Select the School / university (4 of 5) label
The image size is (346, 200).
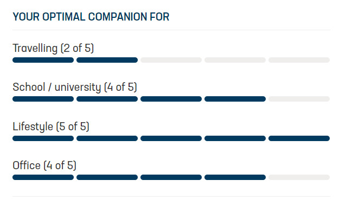click(75, 87)
